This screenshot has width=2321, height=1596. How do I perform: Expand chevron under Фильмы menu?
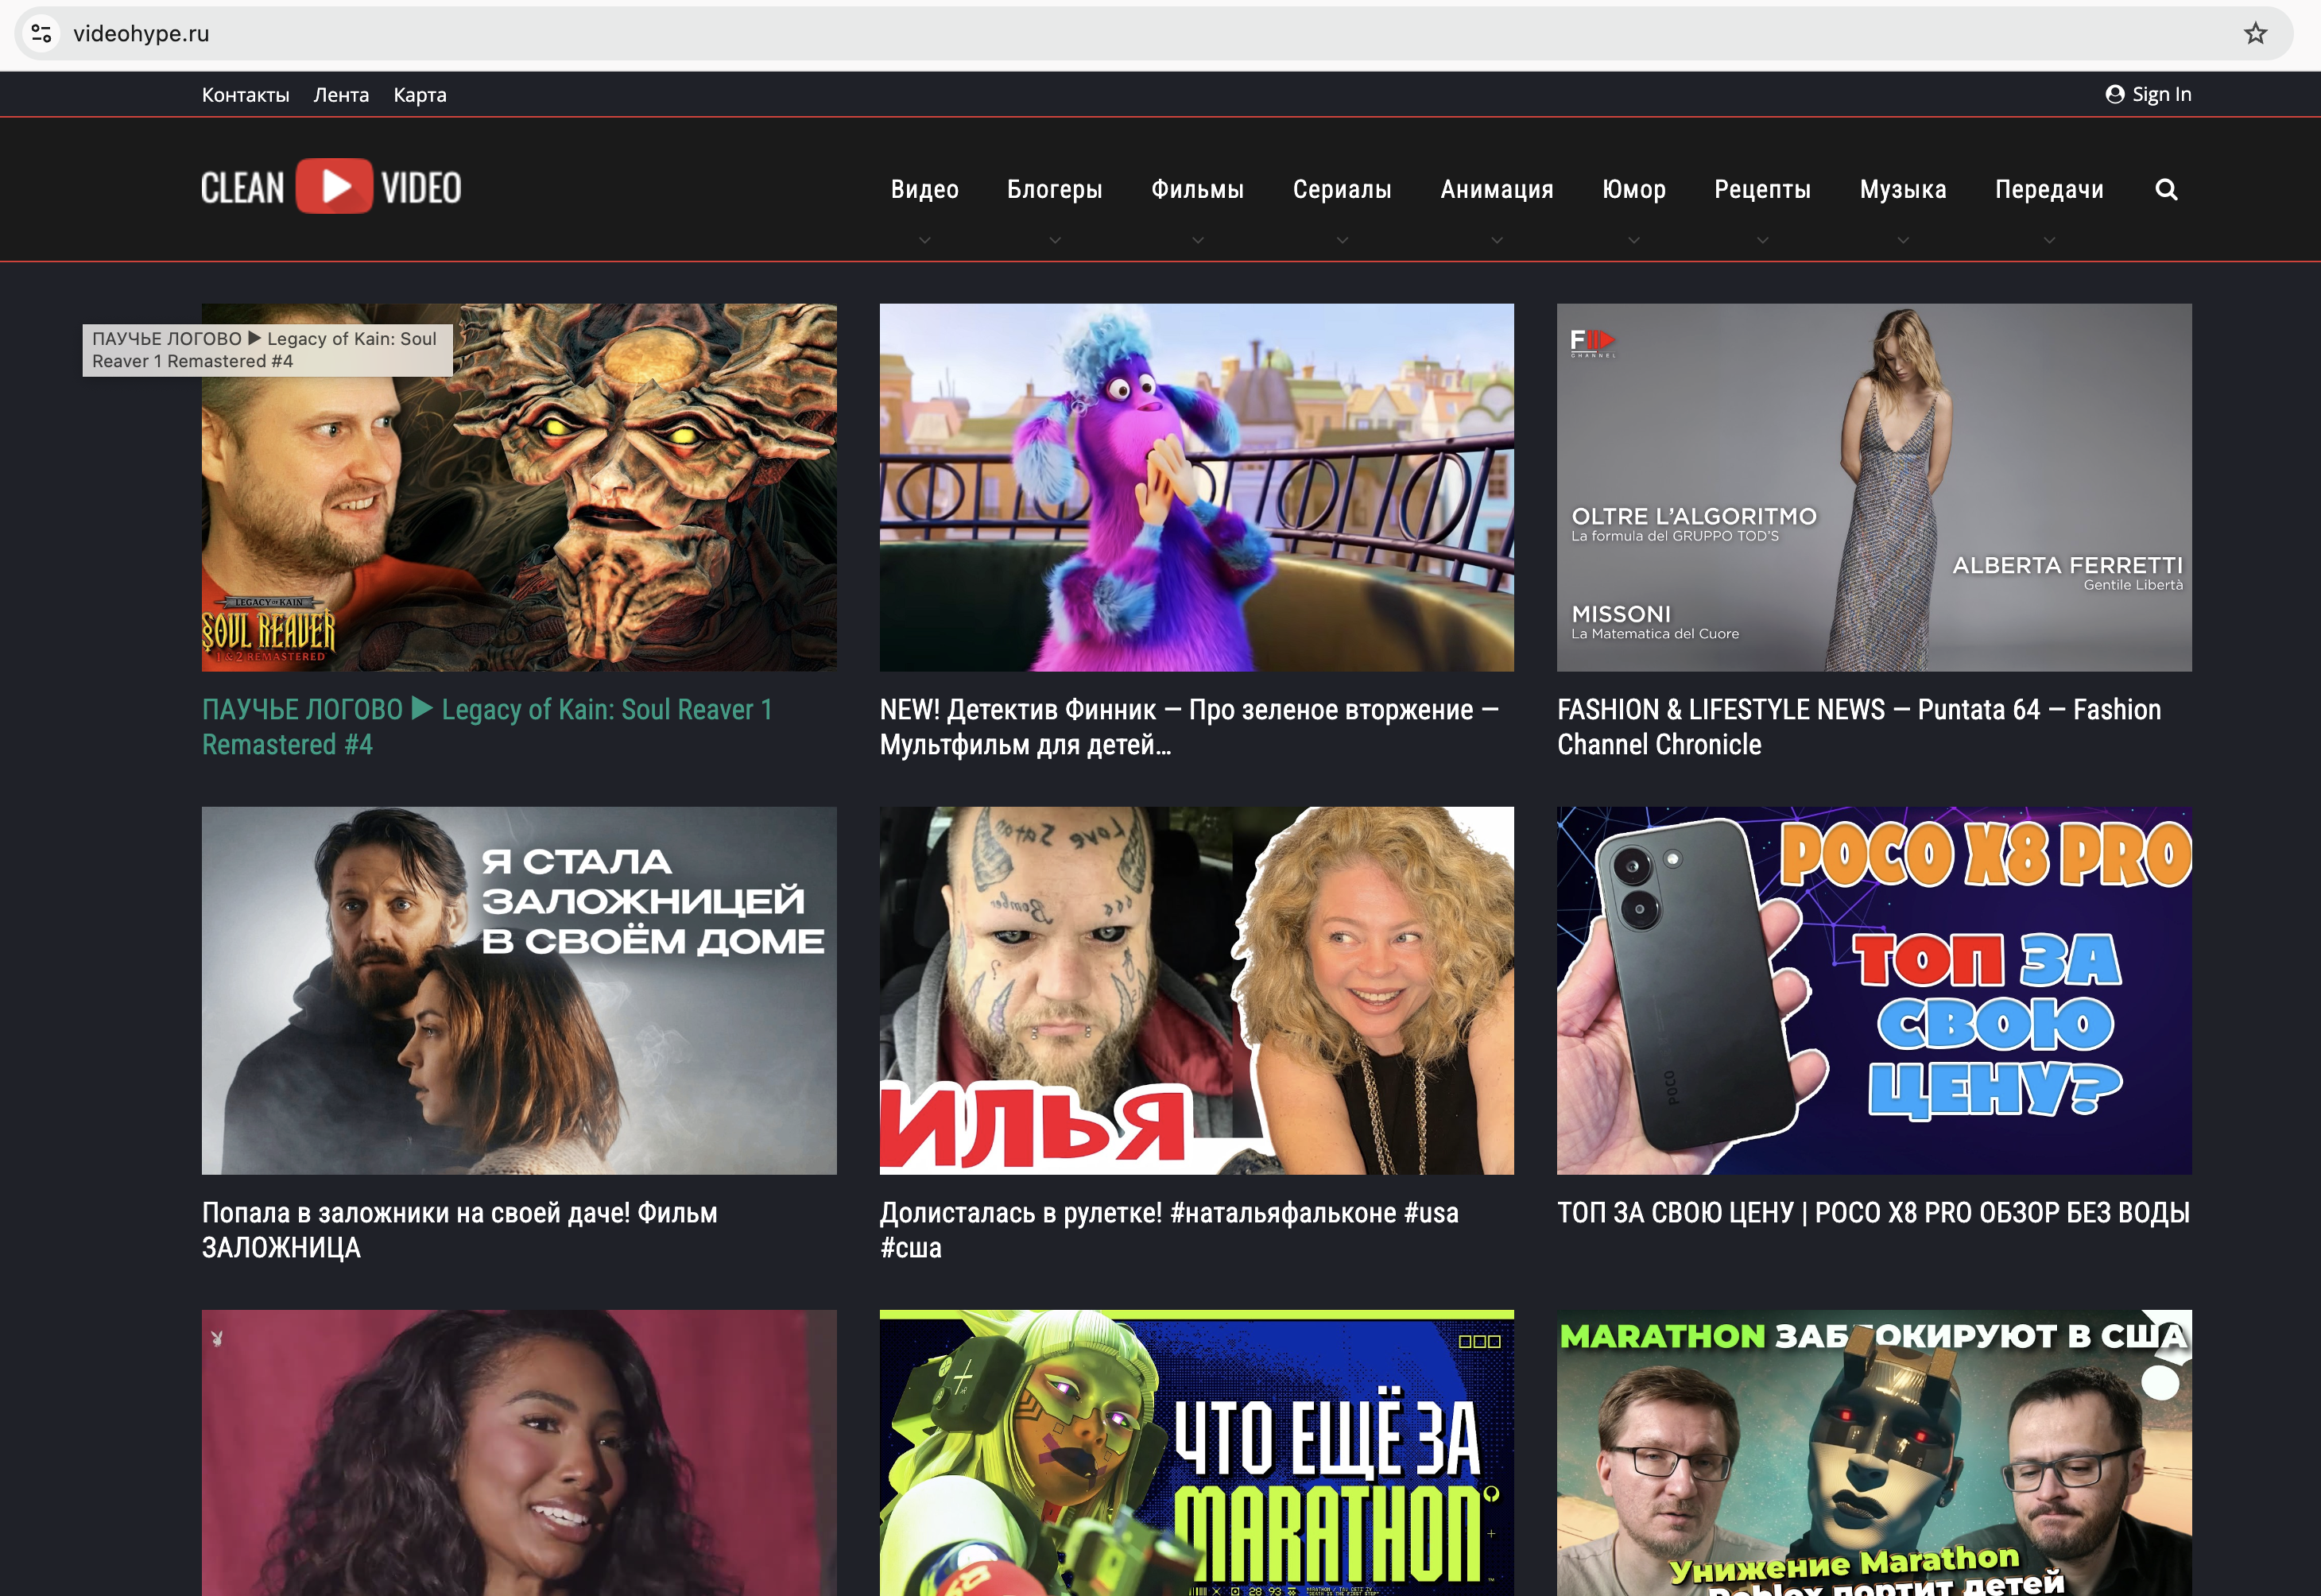(1197, 240)
